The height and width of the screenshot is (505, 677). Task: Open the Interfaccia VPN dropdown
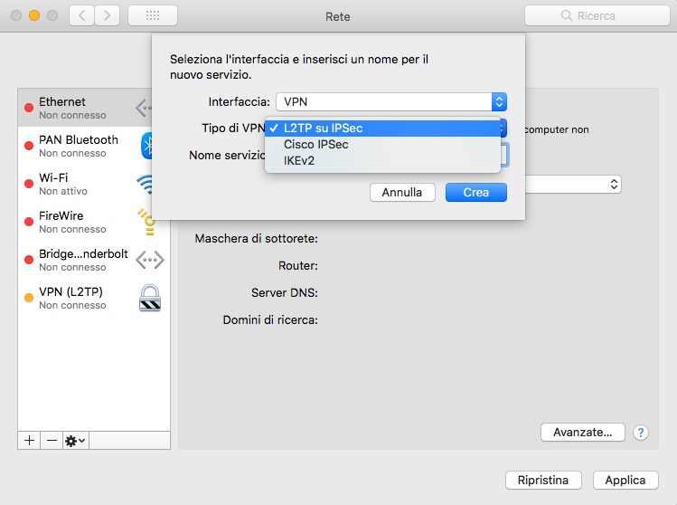390,102
